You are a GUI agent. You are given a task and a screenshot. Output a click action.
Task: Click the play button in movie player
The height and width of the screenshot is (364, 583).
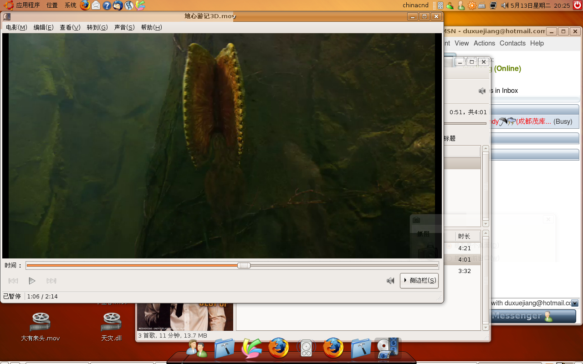32,281
